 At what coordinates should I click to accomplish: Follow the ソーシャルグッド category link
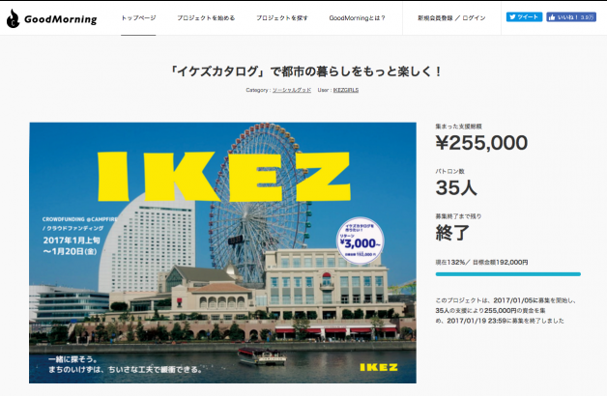point(292,90)
